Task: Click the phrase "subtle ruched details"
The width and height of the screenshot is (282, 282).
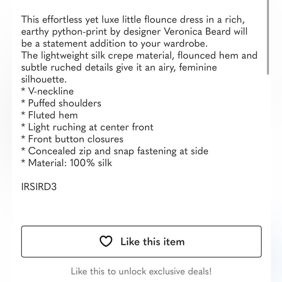Action: pos(67,68)
